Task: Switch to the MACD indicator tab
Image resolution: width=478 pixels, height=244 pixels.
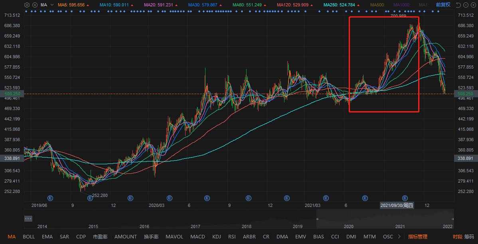Action: click(198, 236)
